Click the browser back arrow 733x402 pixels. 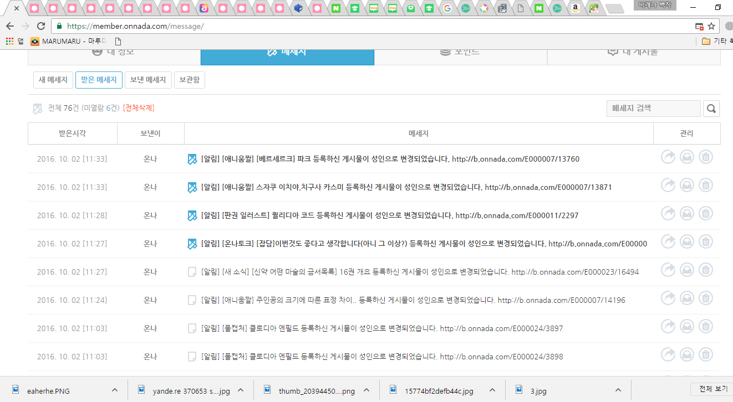10,26
